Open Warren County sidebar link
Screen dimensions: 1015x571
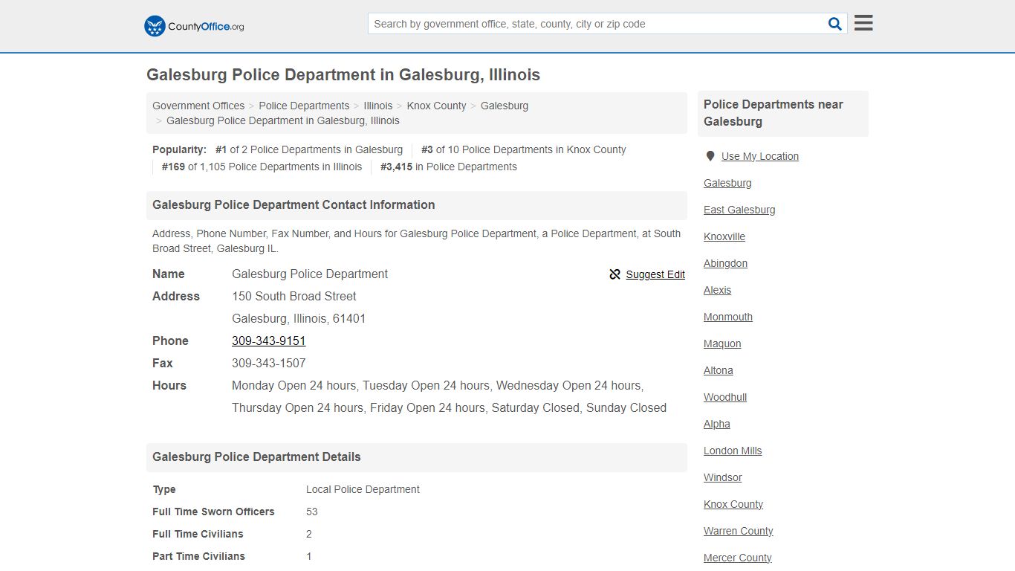point(739,531)
